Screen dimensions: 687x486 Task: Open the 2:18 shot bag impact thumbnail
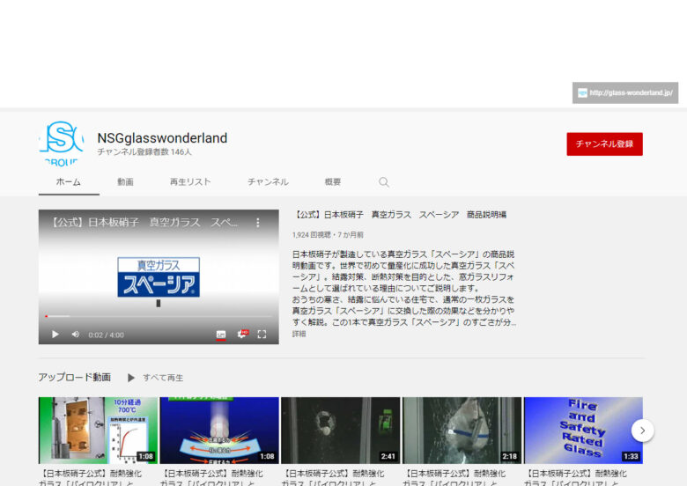point(462,431)
